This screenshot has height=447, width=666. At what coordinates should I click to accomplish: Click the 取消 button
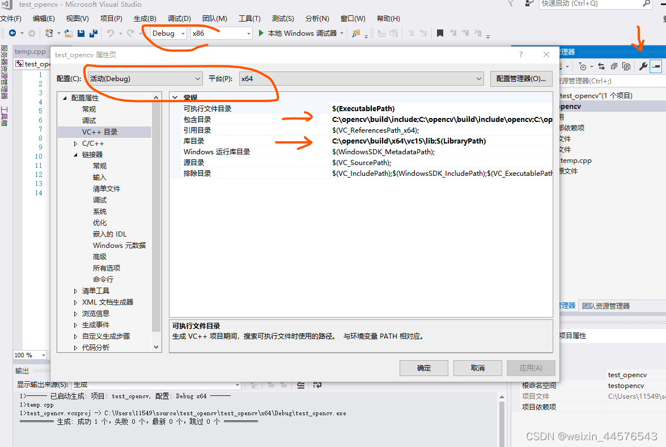coord(478,368)
